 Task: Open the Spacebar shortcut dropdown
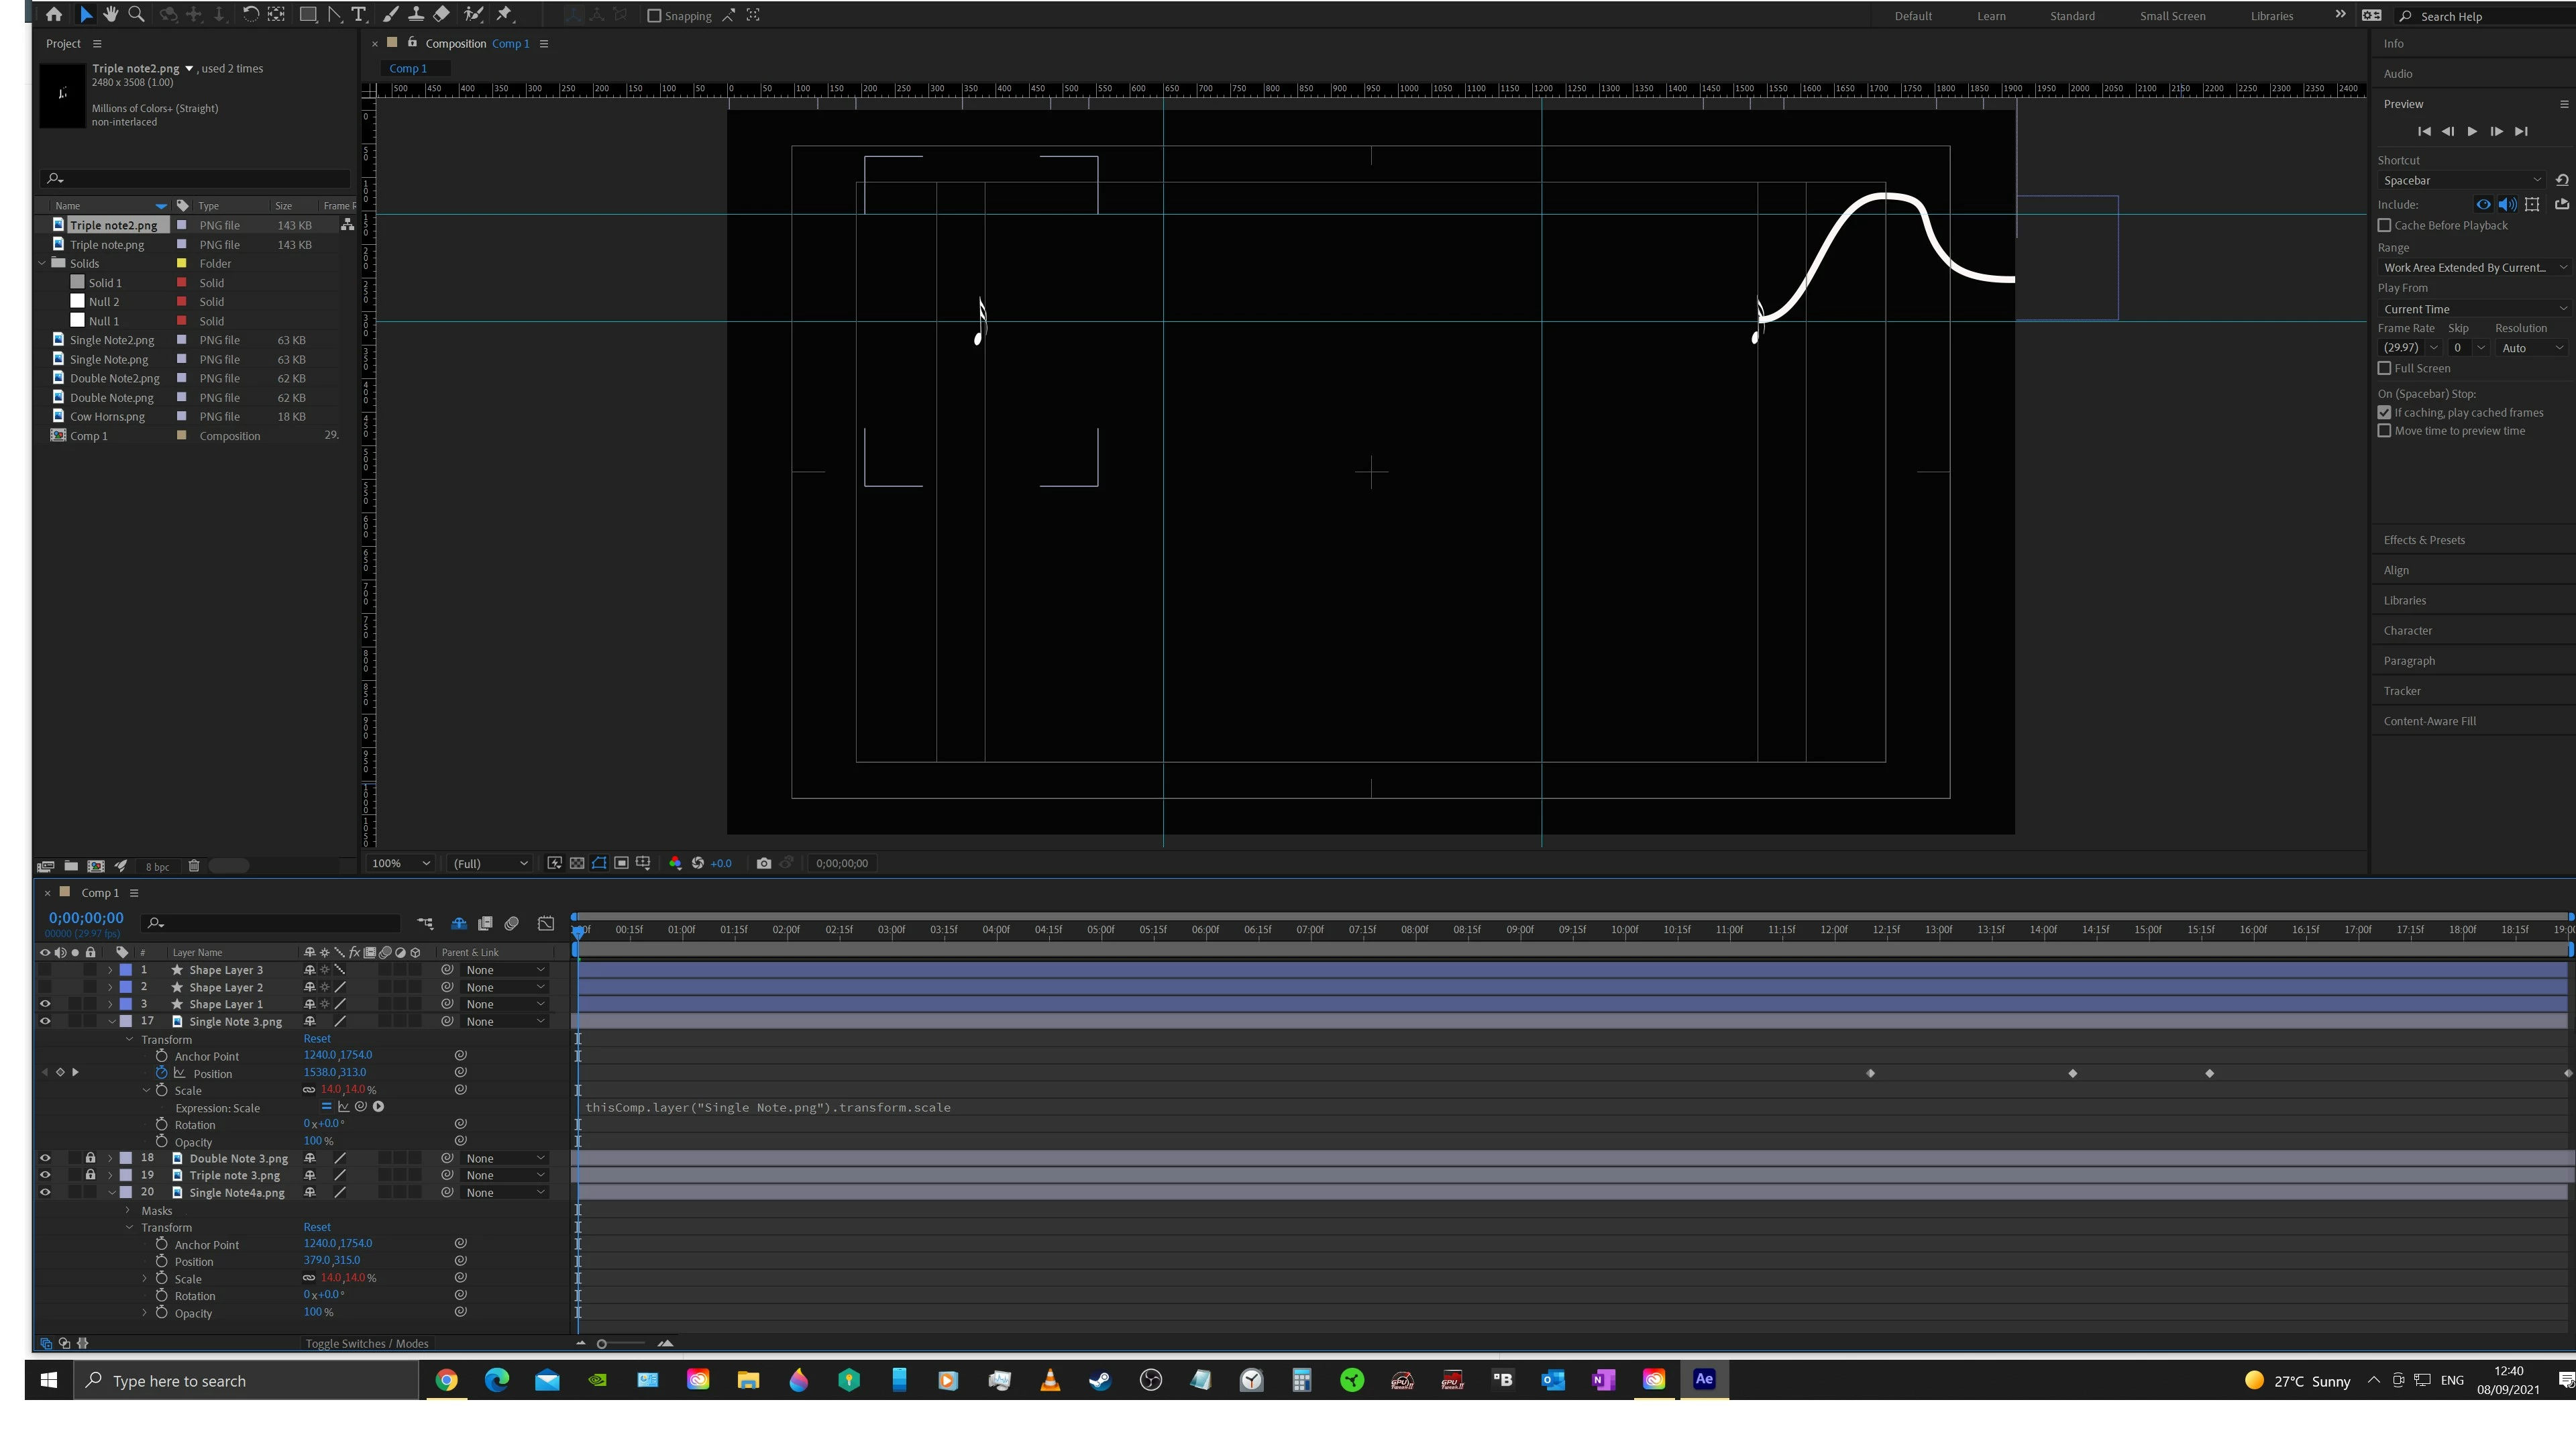pos(2461,181)
